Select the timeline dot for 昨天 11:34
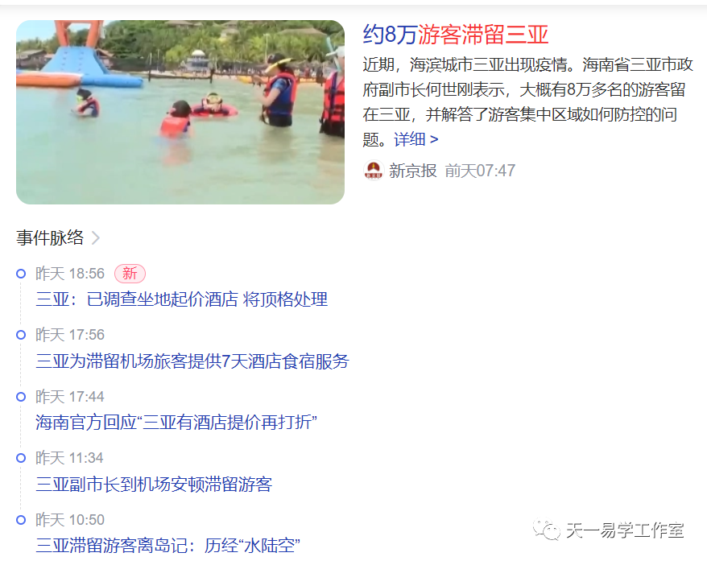Screen dimensions: 707x561 (21, 458)
